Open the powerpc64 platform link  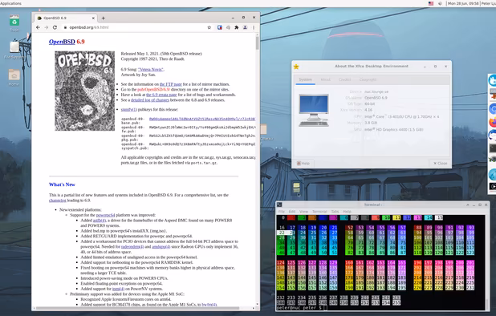point(105,215)
